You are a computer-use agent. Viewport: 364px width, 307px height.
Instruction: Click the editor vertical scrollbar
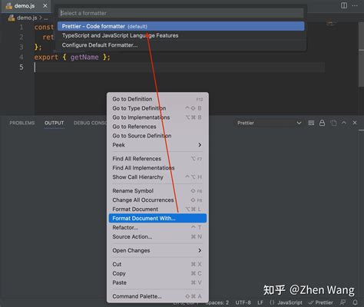point(362,54)
